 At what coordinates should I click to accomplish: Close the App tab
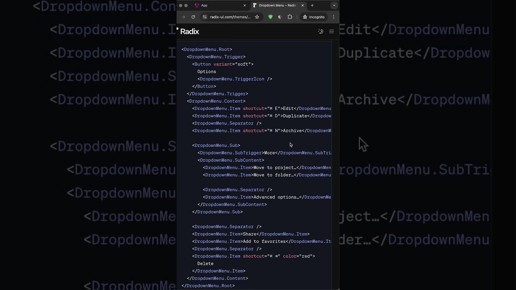tap(244, 5)
